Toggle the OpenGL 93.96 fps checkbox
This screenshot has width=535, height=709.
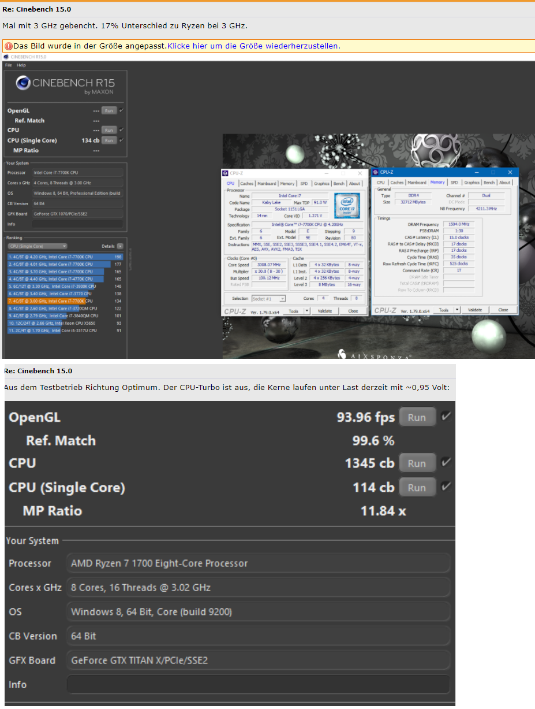tap(446, 417)
